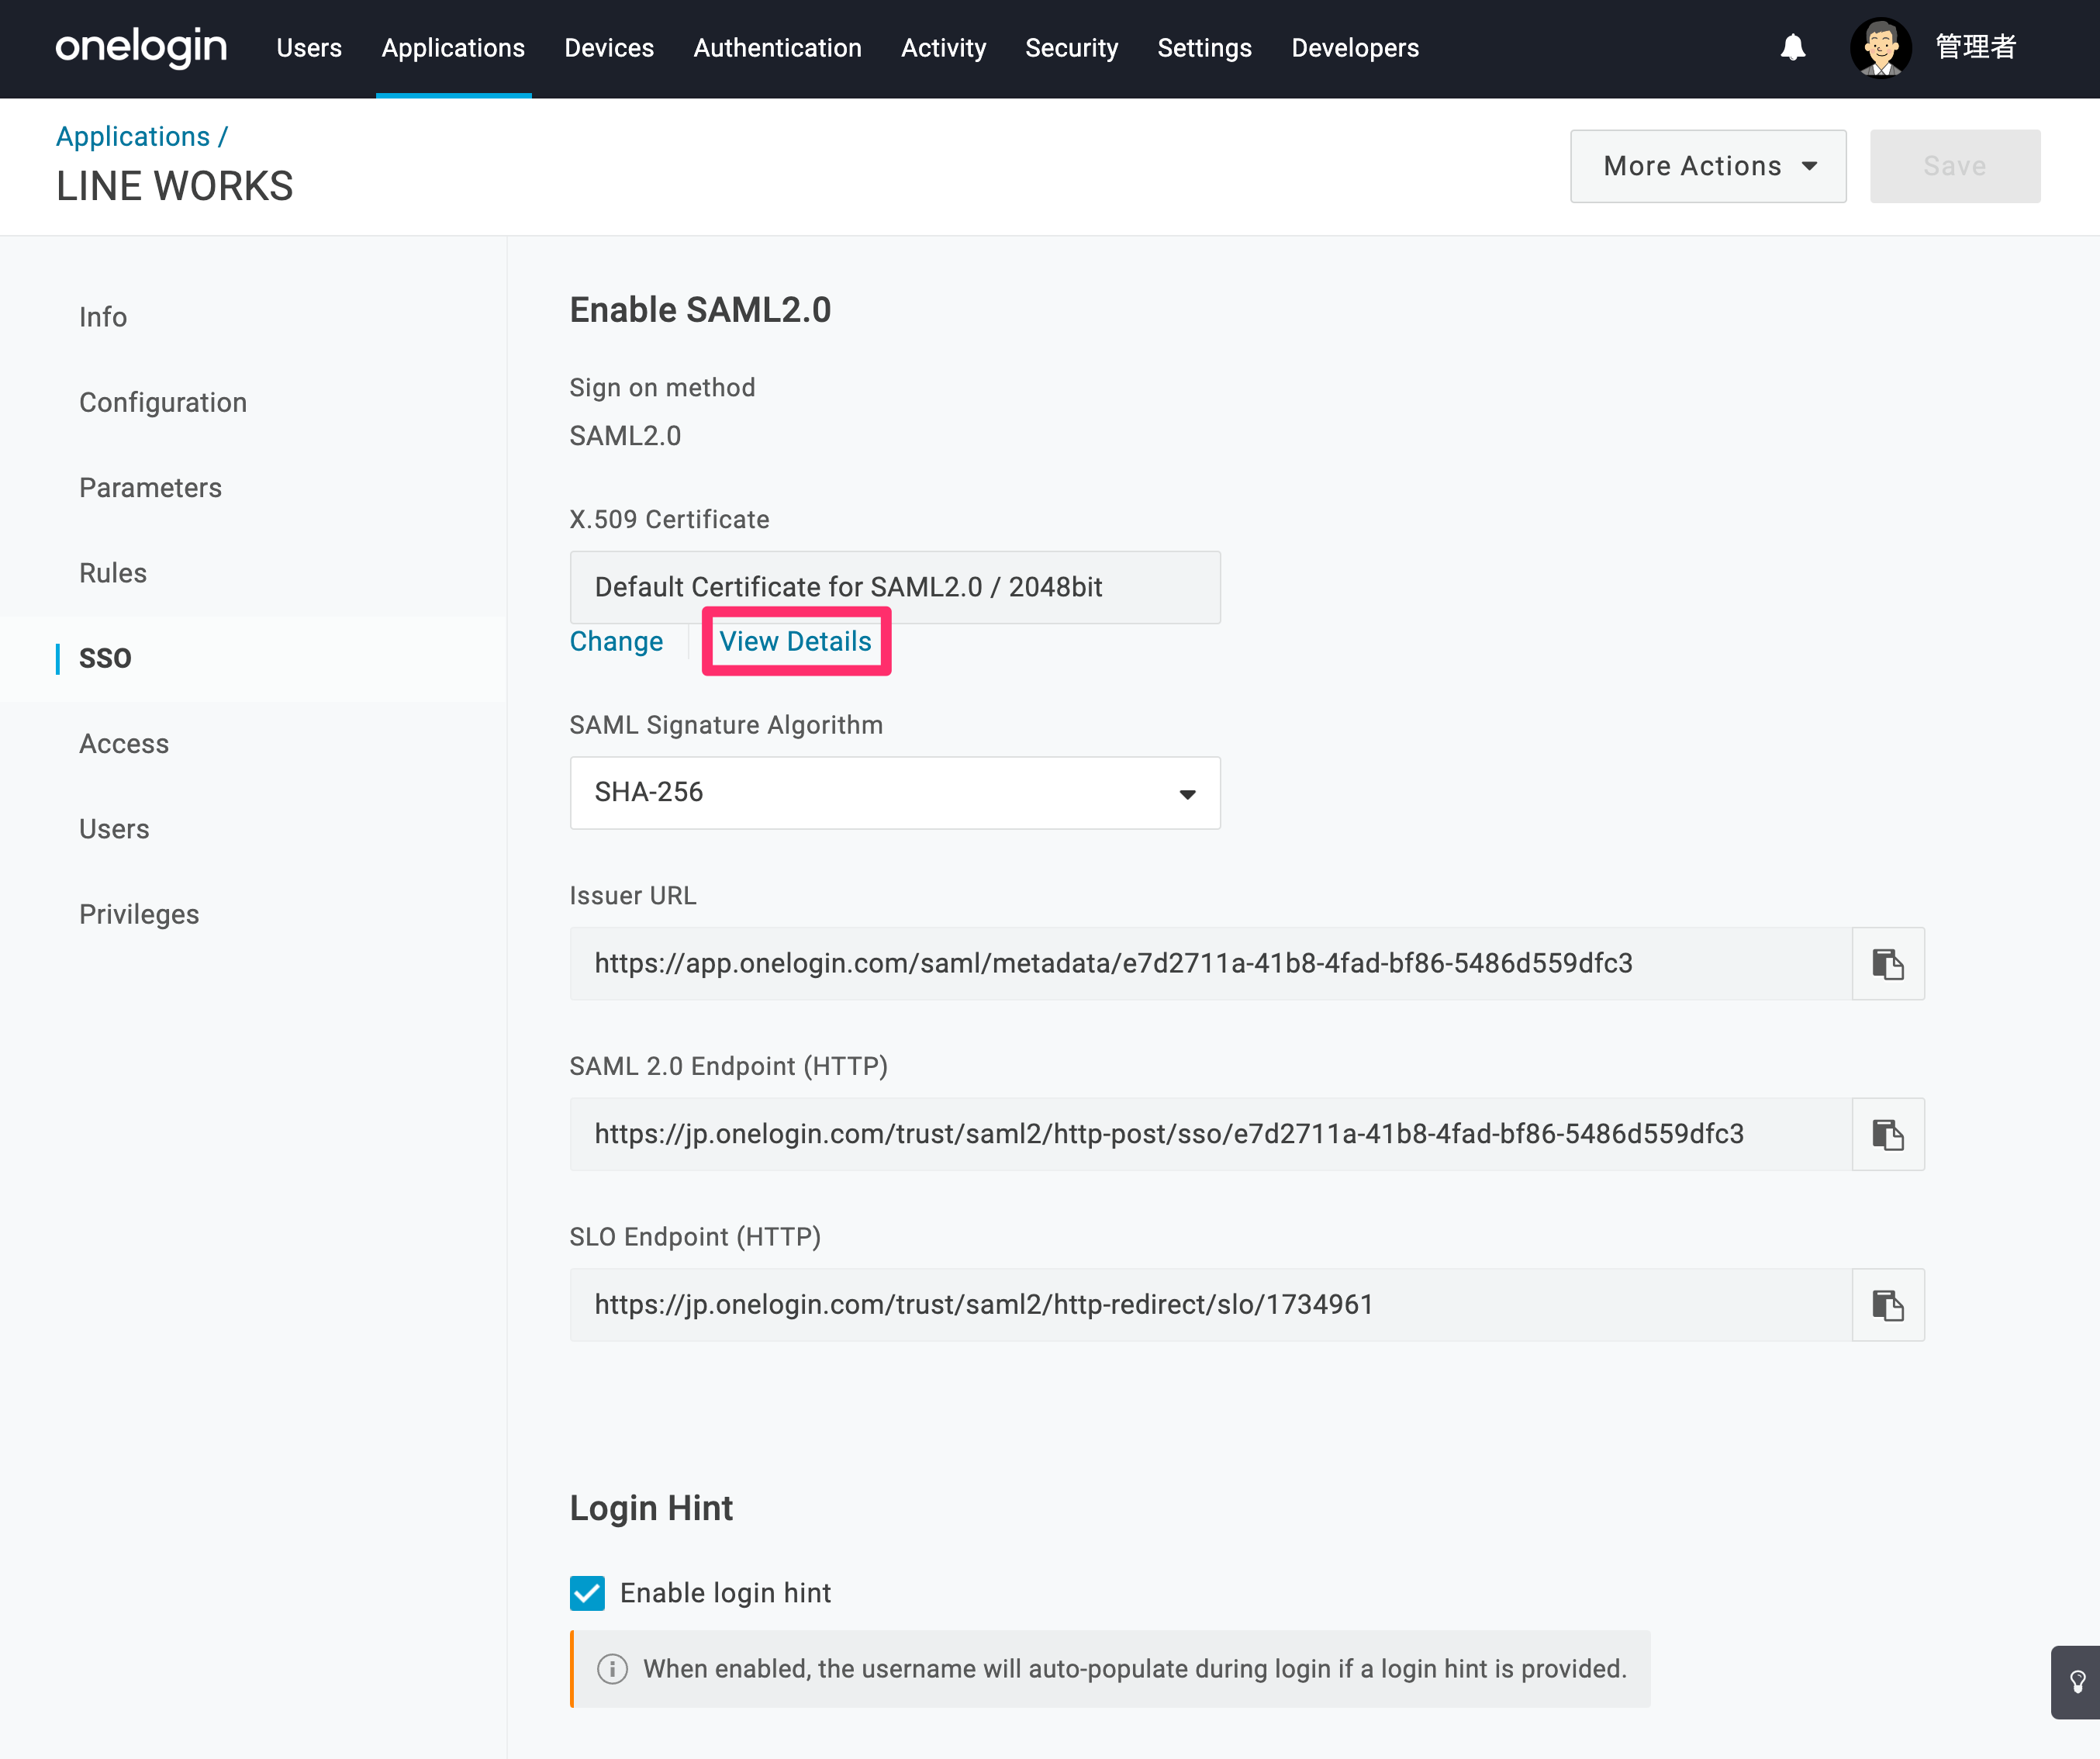Copy the SLO Endpoint URL
2100x1759 pixels.
tap(1887, 1305)
